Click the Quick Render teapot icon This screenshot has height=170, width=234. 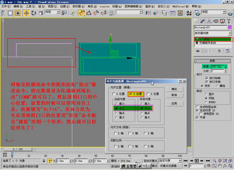[230, 14]
